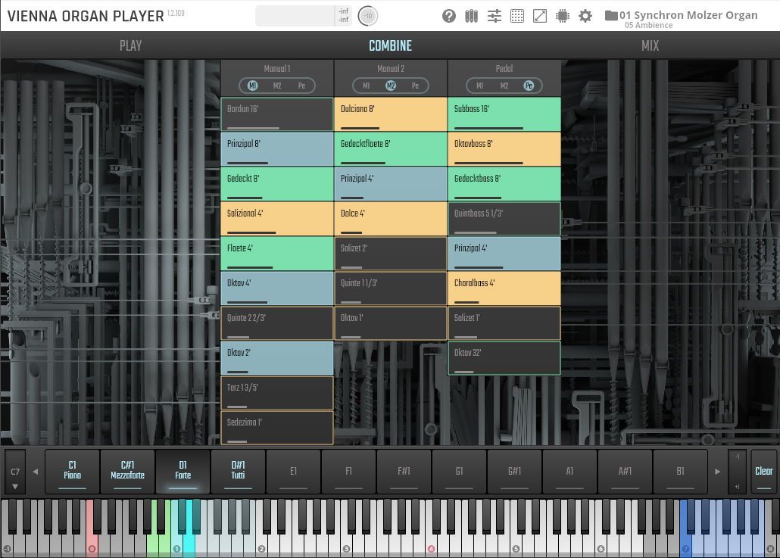Select the C#1 Mezzoforte combination slot
The image size is (780, 558).
point(127,472)
